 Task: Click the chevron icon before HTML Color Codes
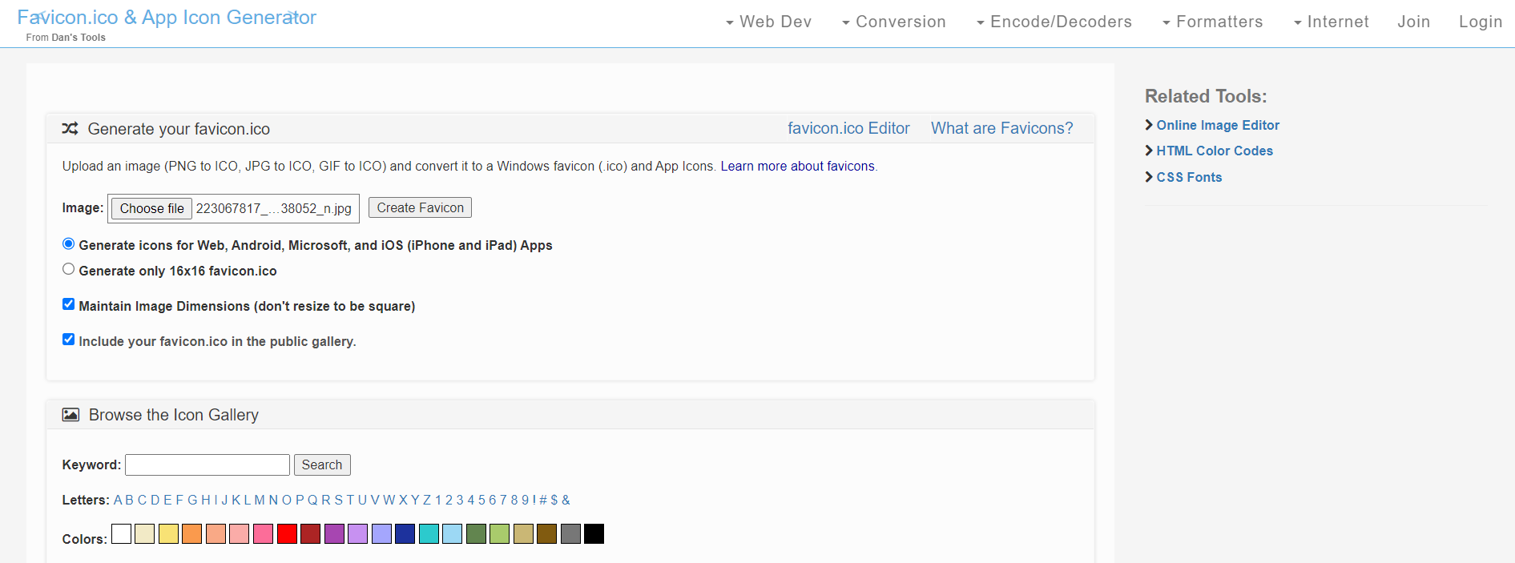1149,151
